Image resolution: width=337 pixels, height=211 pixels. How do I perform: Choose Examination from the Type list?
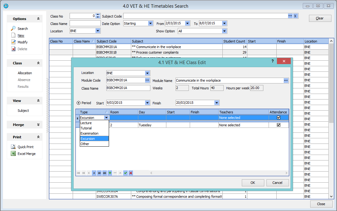click(89, 133)
